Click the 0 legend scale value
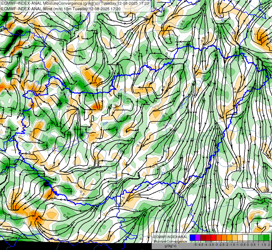The height and width of the screenshot is (250, 272). tap(248, 245)
